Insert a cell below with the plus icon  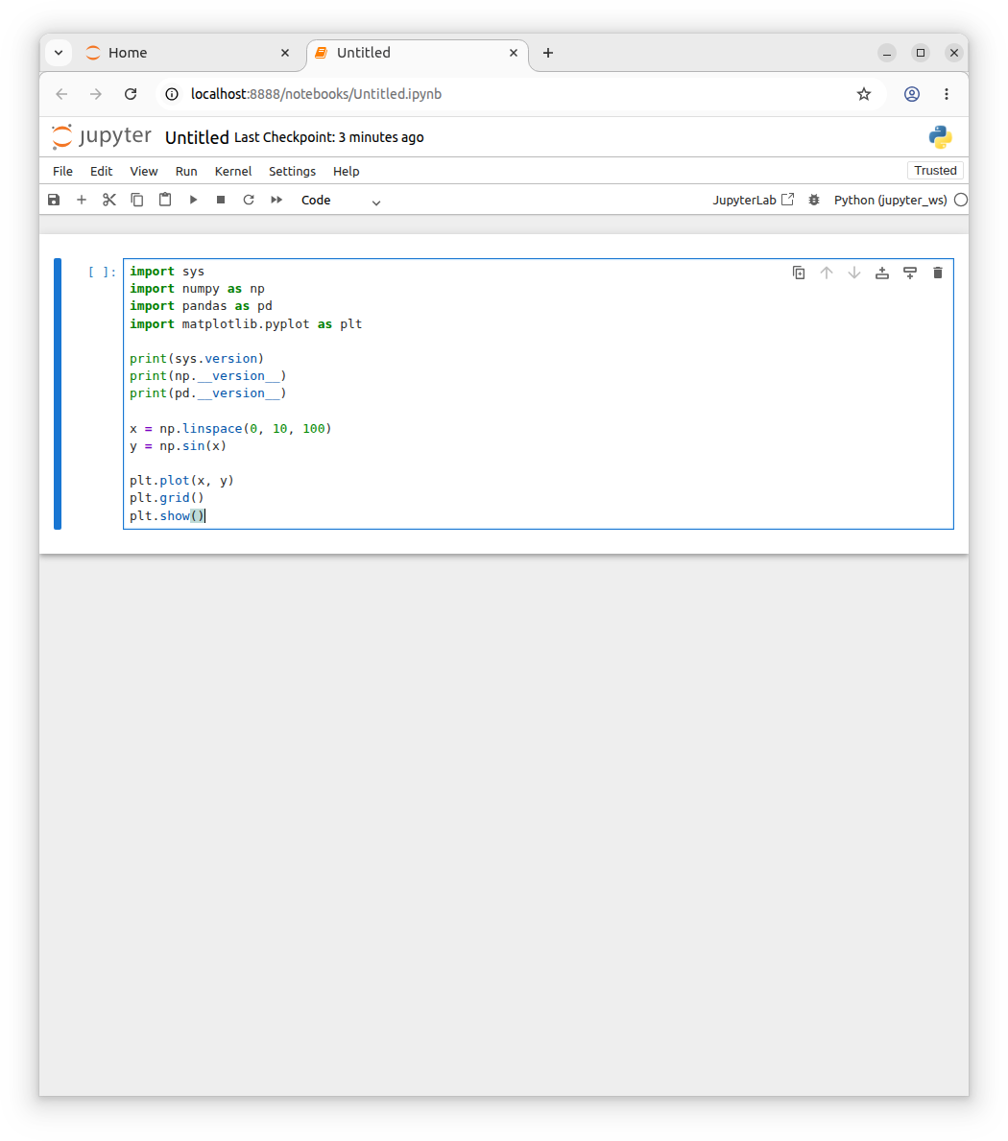82,200
